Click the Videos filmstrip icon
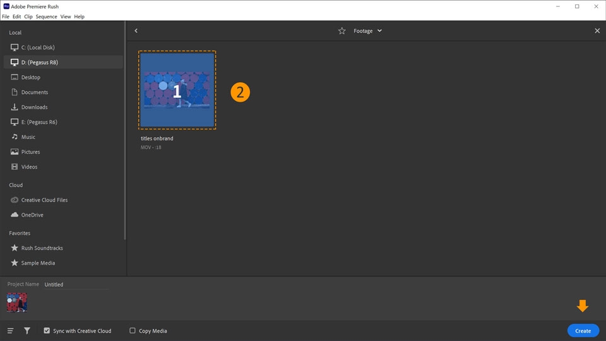Screen dimensions: 606x341 pos(15,167)
